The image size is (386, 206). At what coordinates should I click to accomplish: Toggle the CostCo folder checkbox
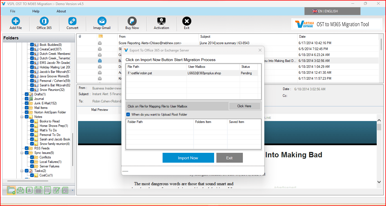tap(32, 175)
